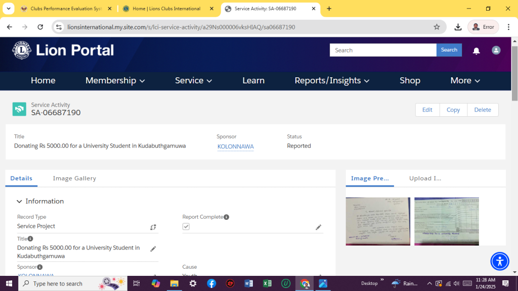Open the KOLONNAWA sponsor link
This screenshot has width=518, height=291.
236,147
